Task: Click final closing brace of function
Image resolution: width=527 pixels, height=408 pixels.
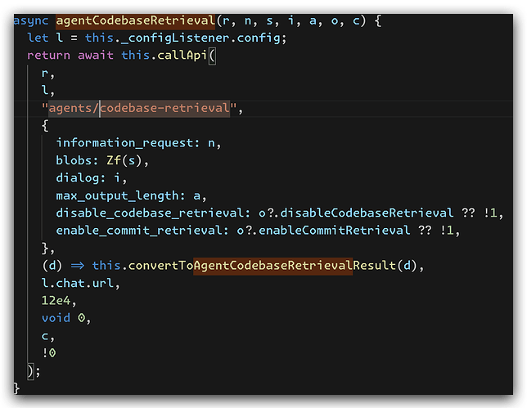Action: point(16,388)
